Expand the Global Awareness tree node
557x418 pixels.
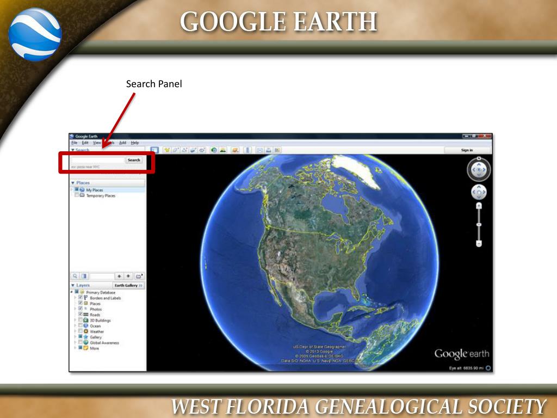(75, 343)
